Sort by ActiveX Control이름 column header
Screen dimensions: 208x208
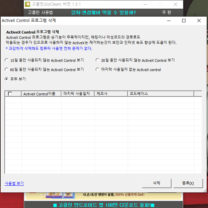pyautogui.click(x=41, y=94)
